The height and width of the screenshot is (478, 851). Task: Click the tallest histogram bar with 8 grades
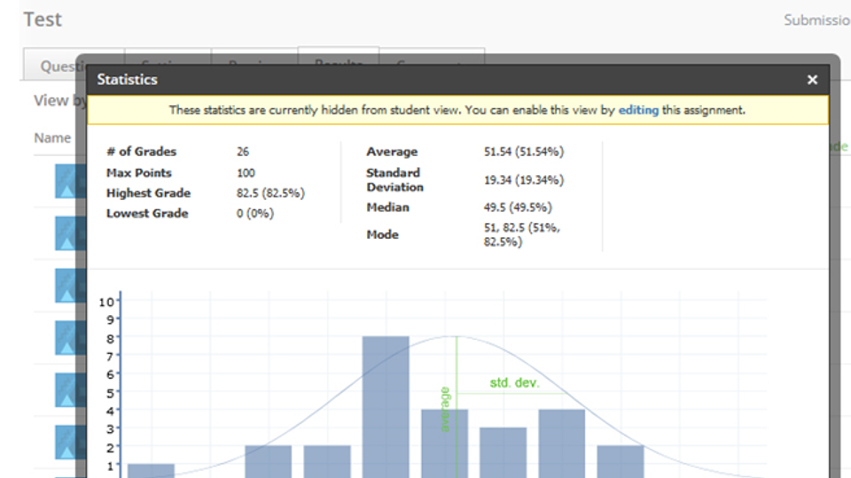point(386,406)
